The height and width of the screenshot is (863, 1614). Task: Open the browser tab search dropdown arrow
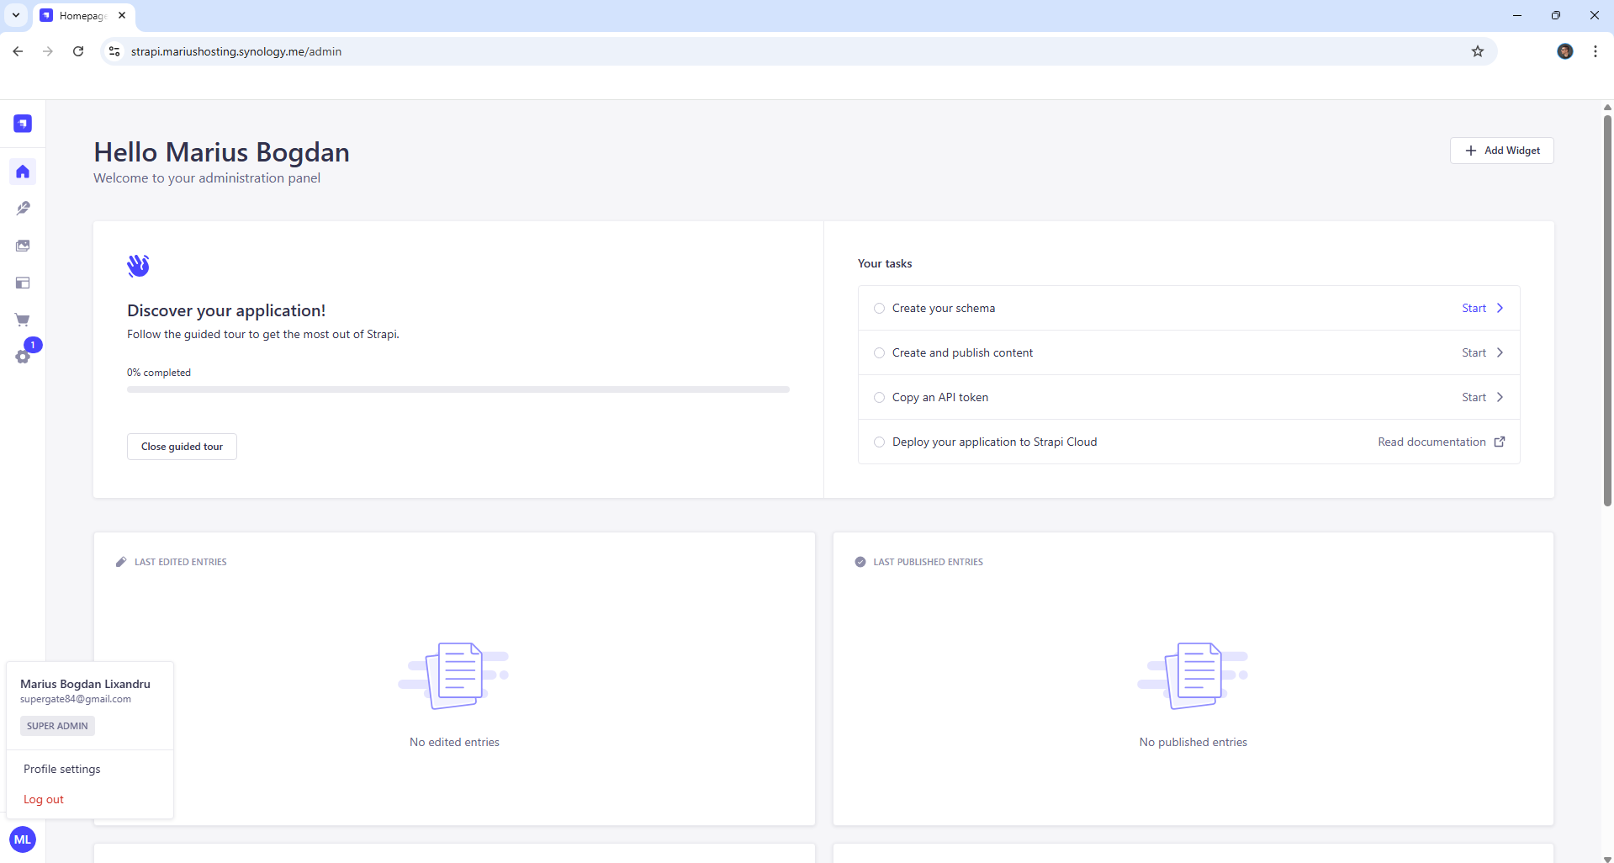point(15,15)
